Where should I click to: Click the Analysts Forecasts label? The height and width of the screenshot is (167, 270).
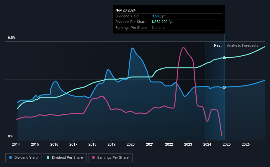(242, 45)
